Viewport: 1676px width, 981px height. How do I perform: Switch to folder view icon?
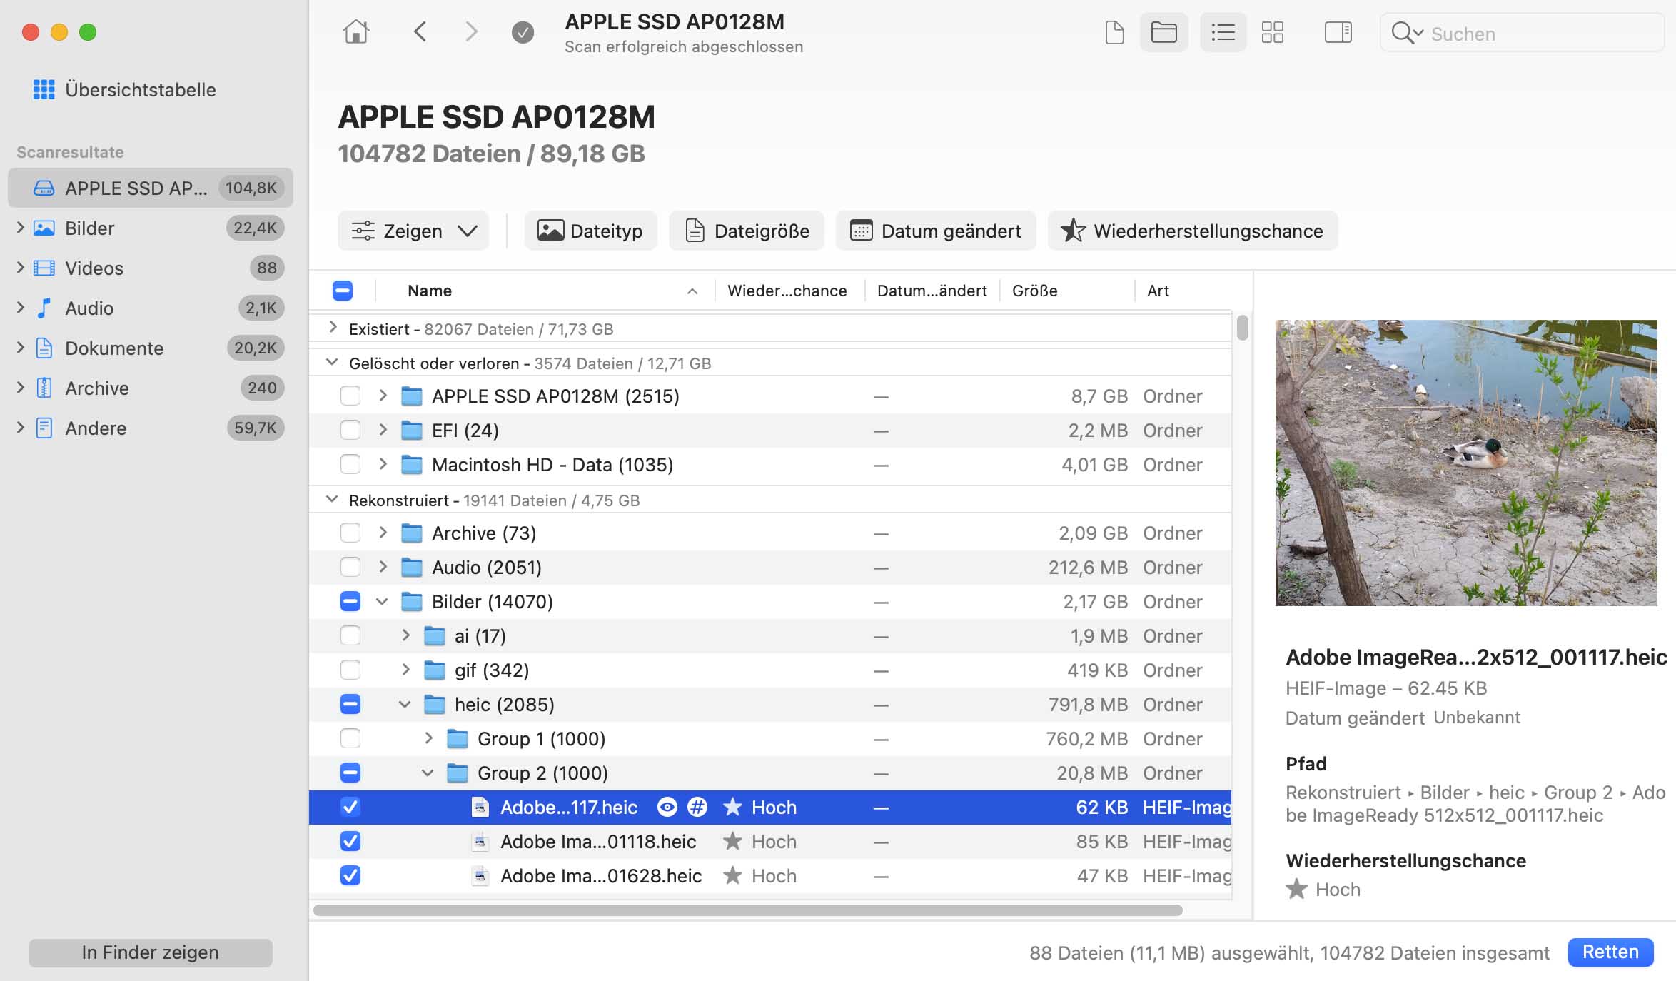1163,32
